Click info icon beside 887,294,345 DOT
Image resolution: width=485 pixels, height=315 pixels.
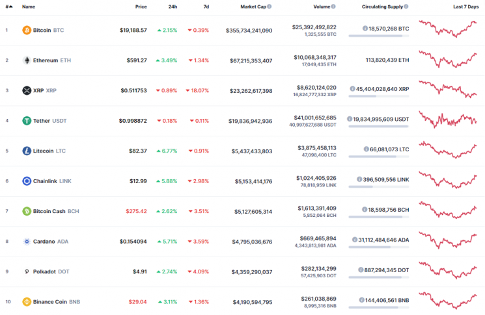point(361,270)
